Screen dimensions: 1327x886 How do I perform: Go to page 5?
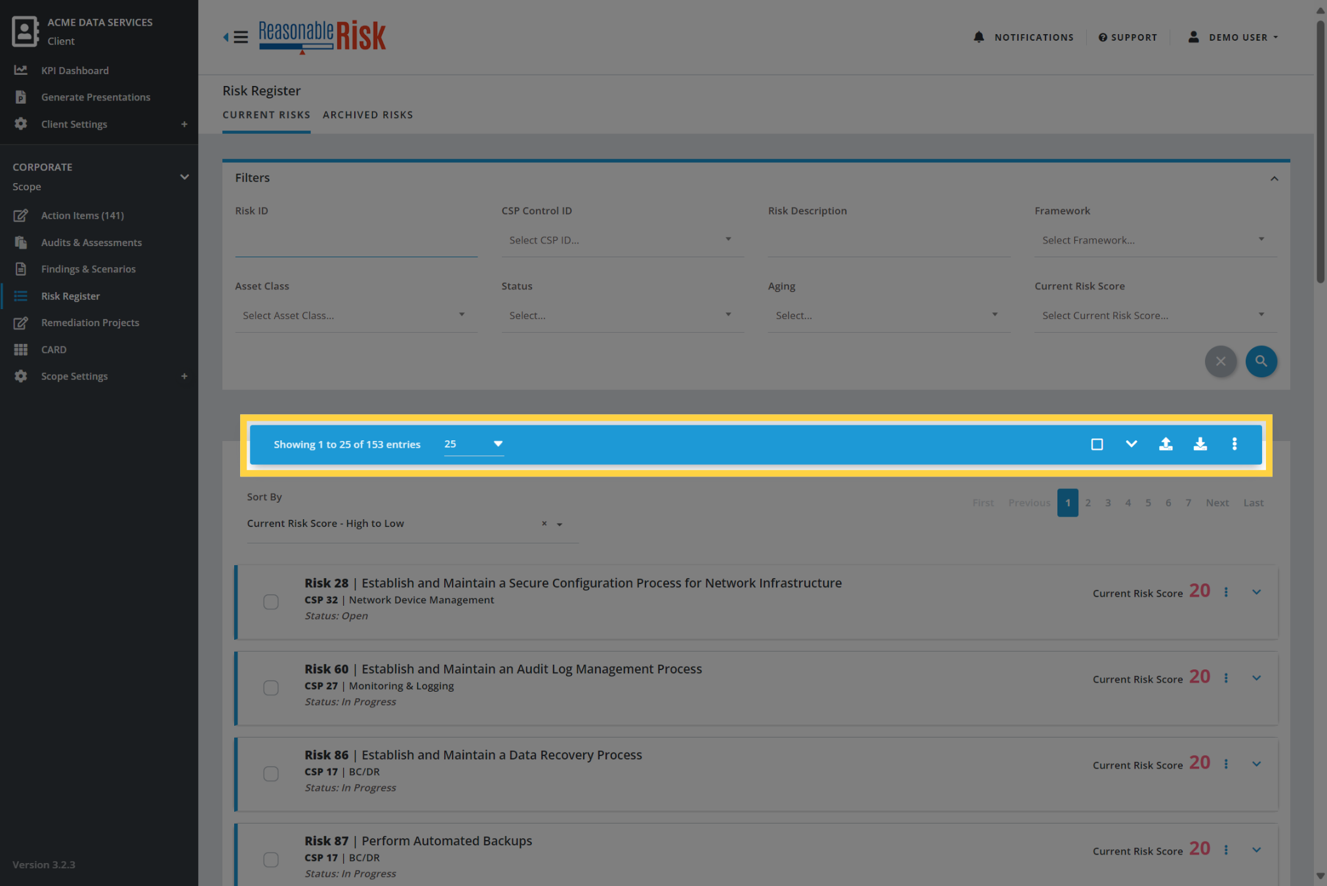point(1148,503)
